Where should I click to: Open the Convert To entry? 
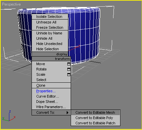(51, 112)
